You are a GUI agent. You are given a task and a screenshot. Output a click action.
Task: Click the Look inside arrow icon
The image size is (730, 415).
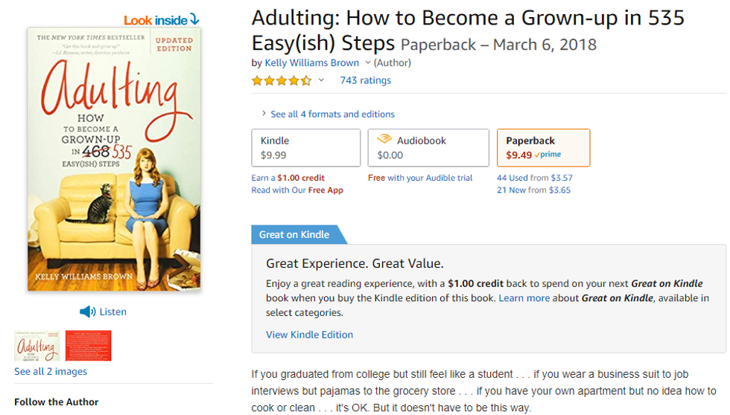coord(194,19)
